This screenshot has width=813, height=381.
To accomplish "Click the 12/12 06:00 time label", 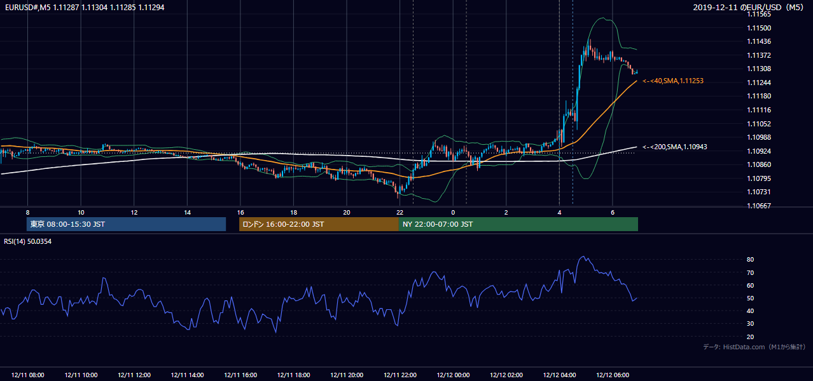I will 612,375.
